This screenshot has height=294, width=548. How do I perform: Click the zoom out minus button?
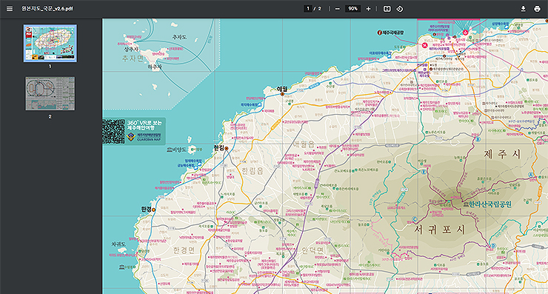click(x=337, y=9)
